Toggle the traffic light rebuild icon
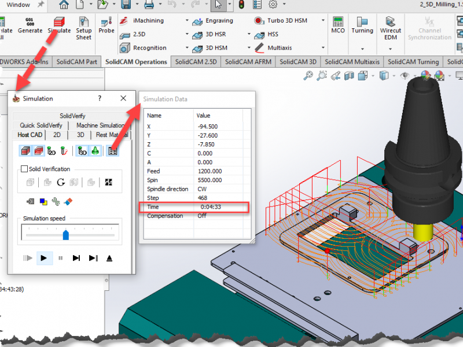 (x=242, y=5)
